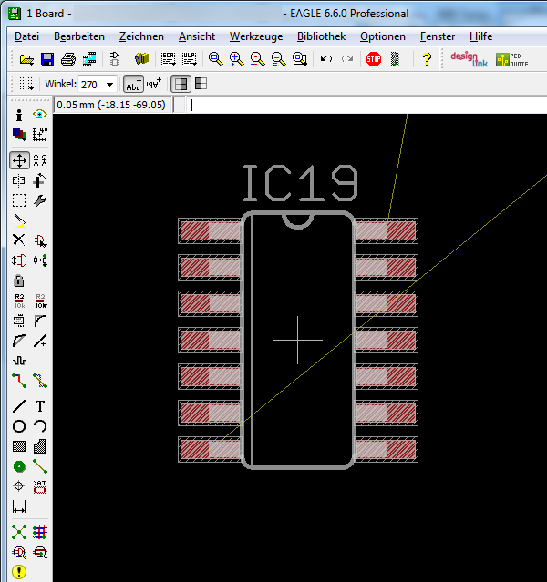Open the Display layers tool
547x582 pixels.
pos(19,135)
